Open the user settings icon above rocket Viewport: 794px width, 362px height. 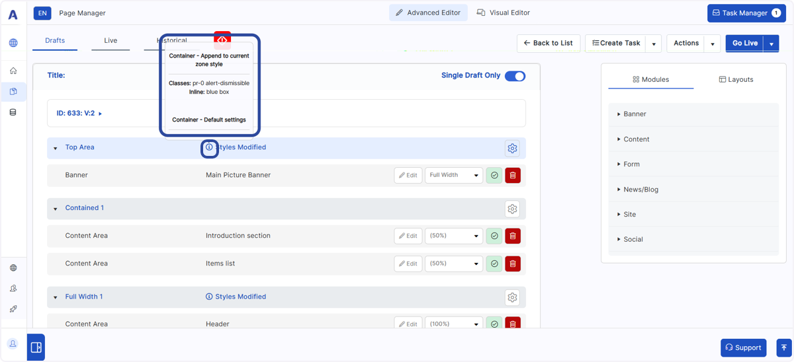click(13, 289)
